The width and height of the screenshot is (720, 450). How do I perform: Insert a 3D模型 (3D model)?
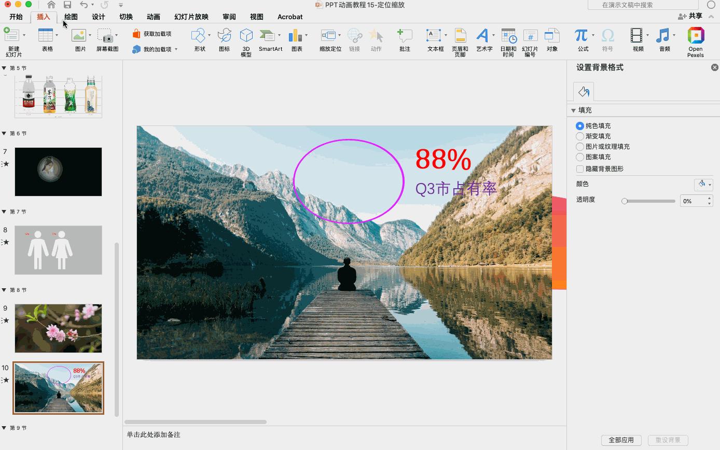coord(246,36)
